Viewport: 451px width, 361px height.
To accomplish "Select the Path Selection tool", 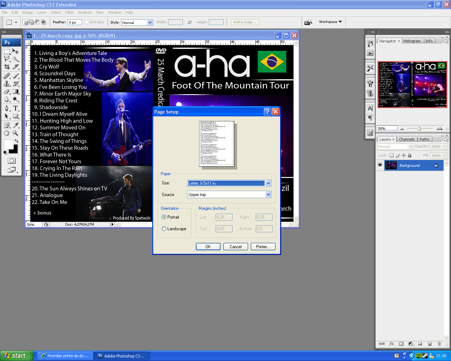I will [7, 116].
